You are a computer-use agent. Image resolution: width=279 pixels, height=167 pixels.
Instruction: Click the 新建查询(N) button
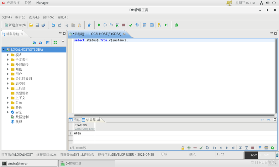pos(15,25)
